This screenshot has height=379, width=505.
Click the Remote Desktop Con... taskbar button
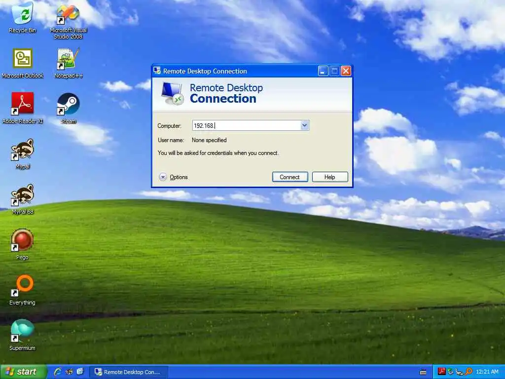click(129, 372)
